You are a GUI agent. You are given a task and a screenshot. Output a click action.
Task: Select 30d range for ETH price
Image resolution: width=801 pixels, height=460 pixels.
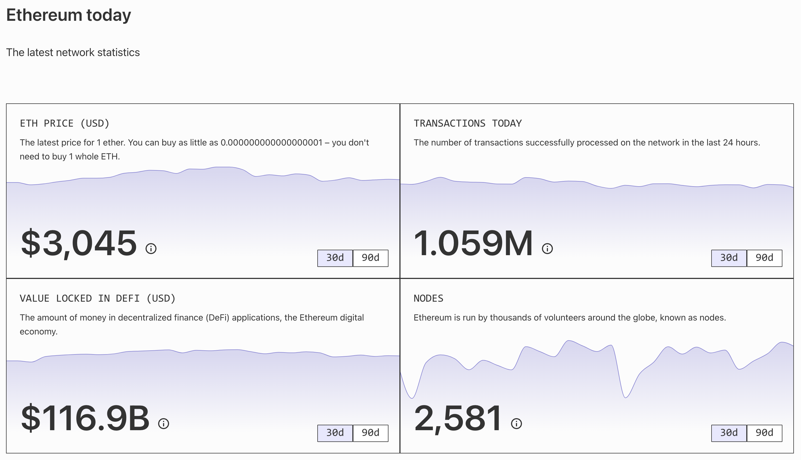click(335, 258)
